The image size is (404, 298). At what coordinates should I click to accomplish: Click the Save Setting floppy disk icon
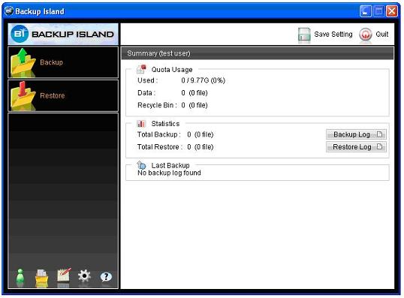click(x=304, y=35)
